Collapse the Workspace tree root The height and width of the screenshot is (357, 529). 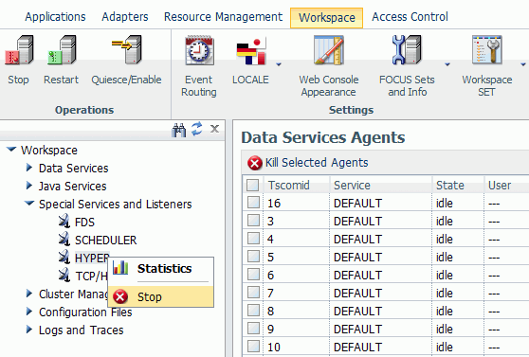(x=11, y=149)
